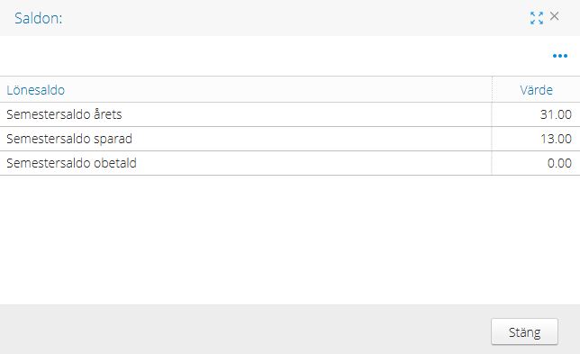Click the 0.00 value cell
Viewport: 580px width, 354px height.
536,163
